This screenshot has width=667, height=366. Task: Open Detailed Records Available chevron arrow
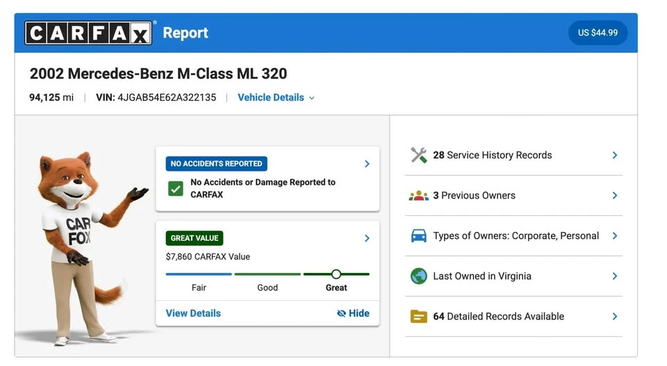pos(615,316)
